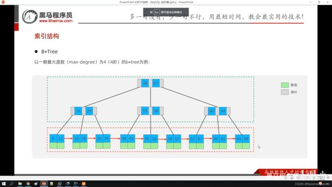Click leaf key 92
Image resolution: width=332 pixels, height=187 pixels.
(x=223, y=139)
